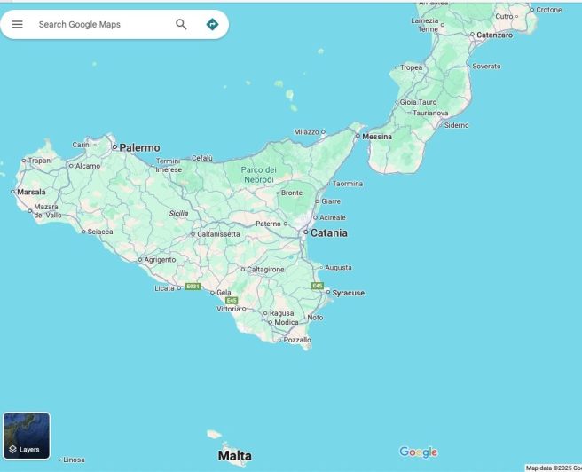Click the Malta country label
The height and width of the screenshot is (472, 582).
coord(234,456)
